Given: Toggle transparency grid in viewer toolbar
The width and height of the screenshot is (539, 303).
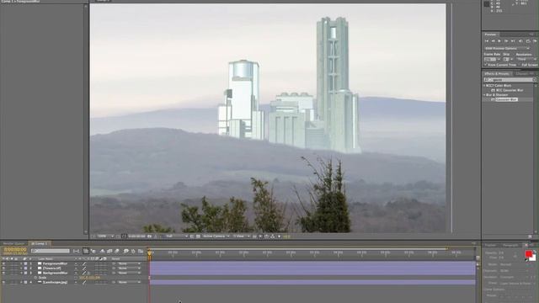Looking at the screenshot, I should coord(198,237).
